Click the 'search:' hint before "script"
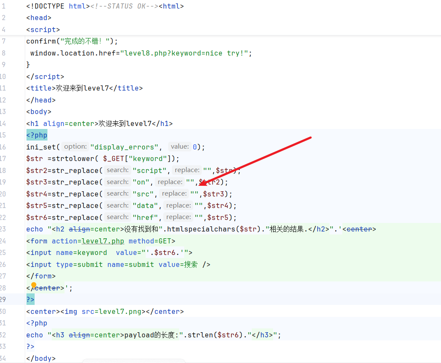The width and height of the screenshot is (441, 363). (118, 170)
